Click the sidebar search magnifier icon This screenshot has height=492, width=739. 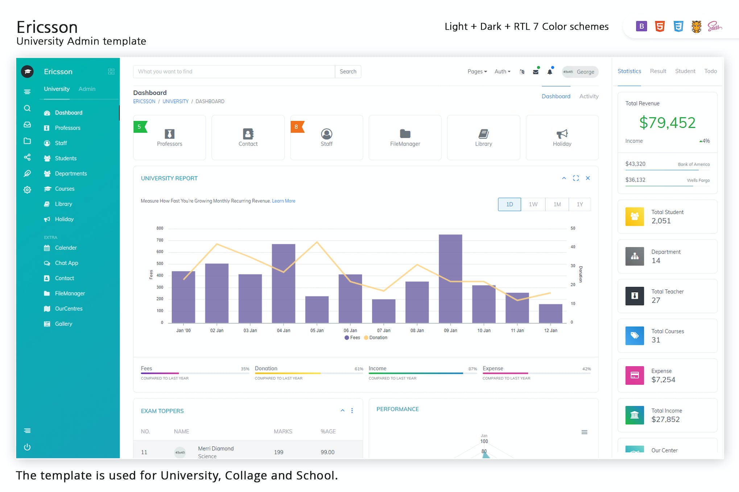(27, 108)
